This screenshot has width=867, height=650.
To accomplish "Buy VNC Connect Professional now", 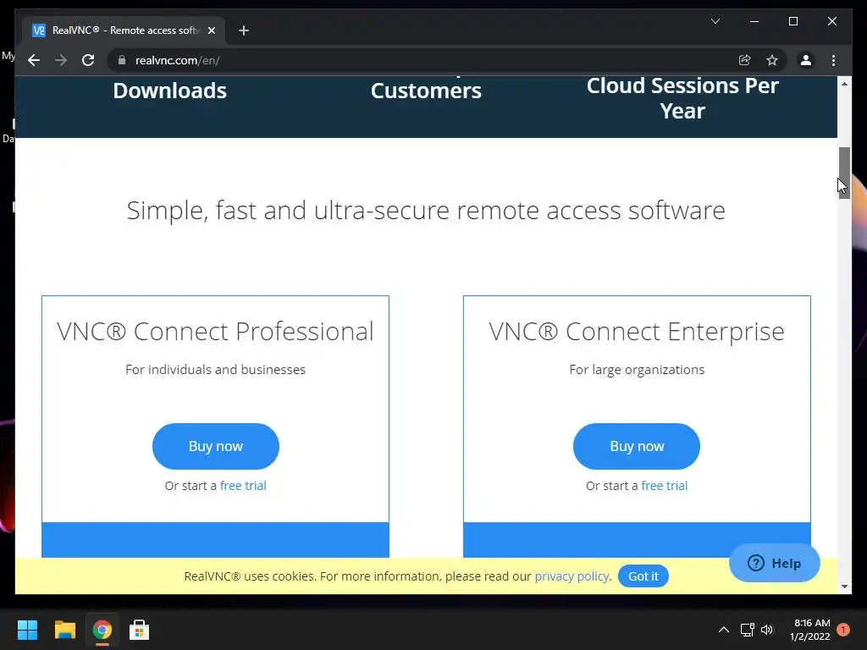I will pyautogui.click(x=216, y=446).
